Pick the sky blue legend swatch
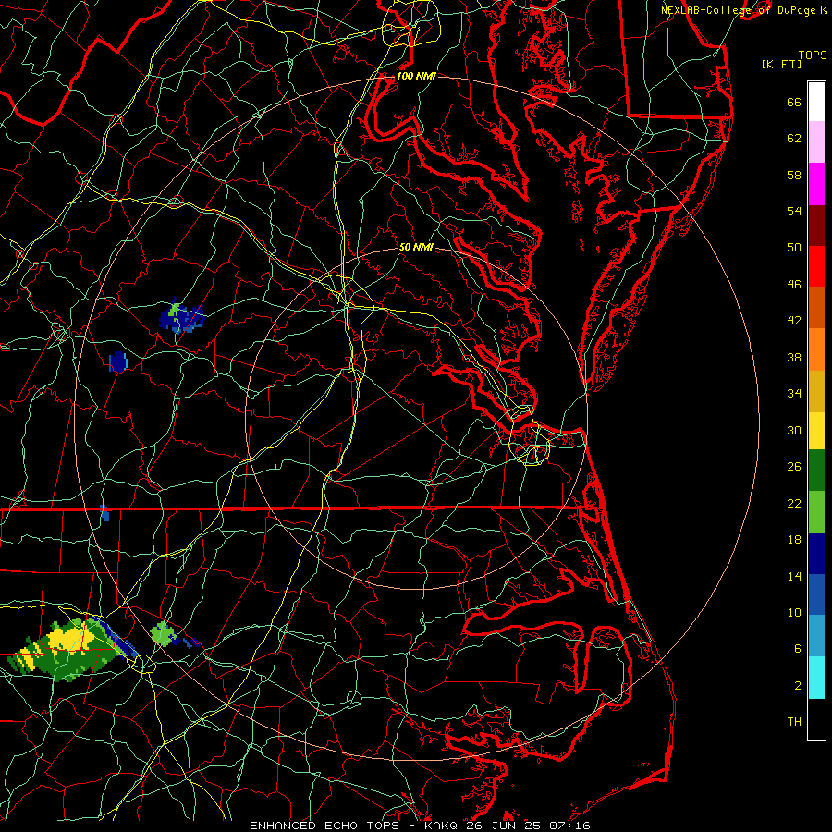Image resolution: width=832 pixels, height=832 pixels. (816, 635)
